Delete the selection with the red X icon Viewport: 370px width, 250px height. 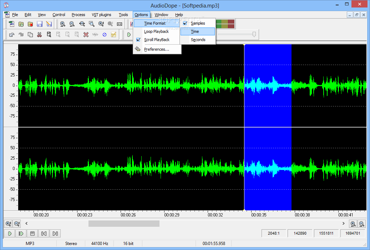click(86, 35)
